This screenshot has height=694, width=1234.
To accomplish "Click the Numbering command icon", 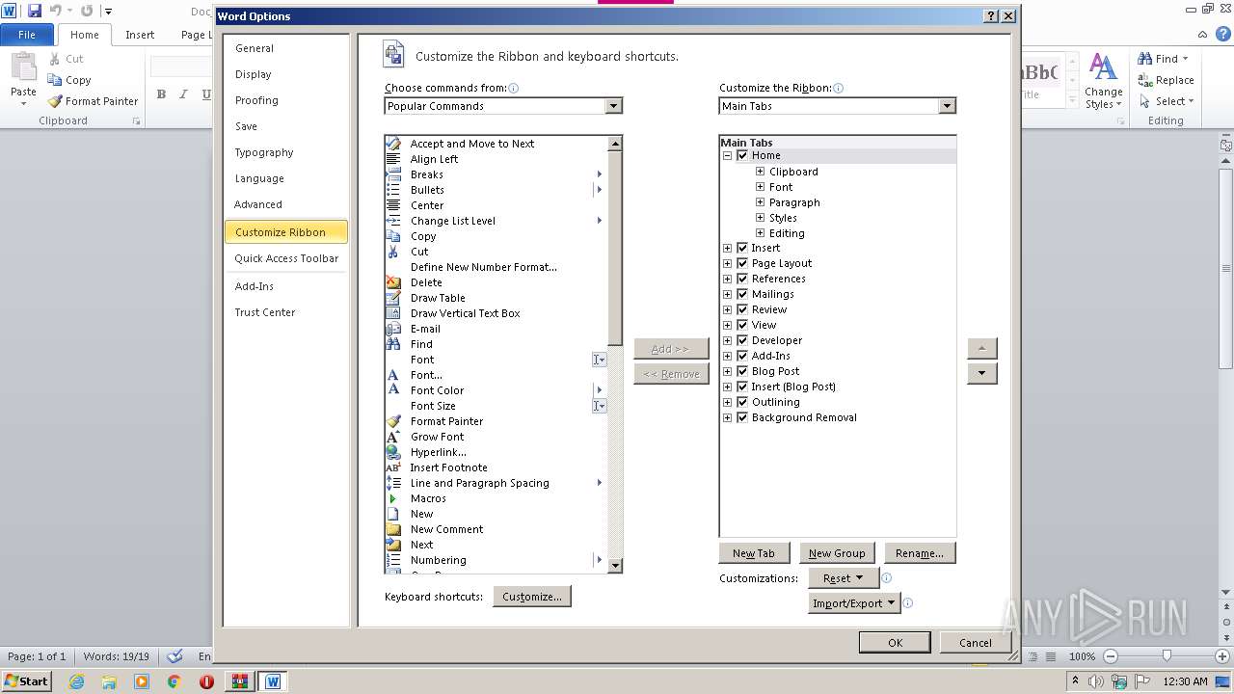I will pyautogui.click(x=393, y=560).
